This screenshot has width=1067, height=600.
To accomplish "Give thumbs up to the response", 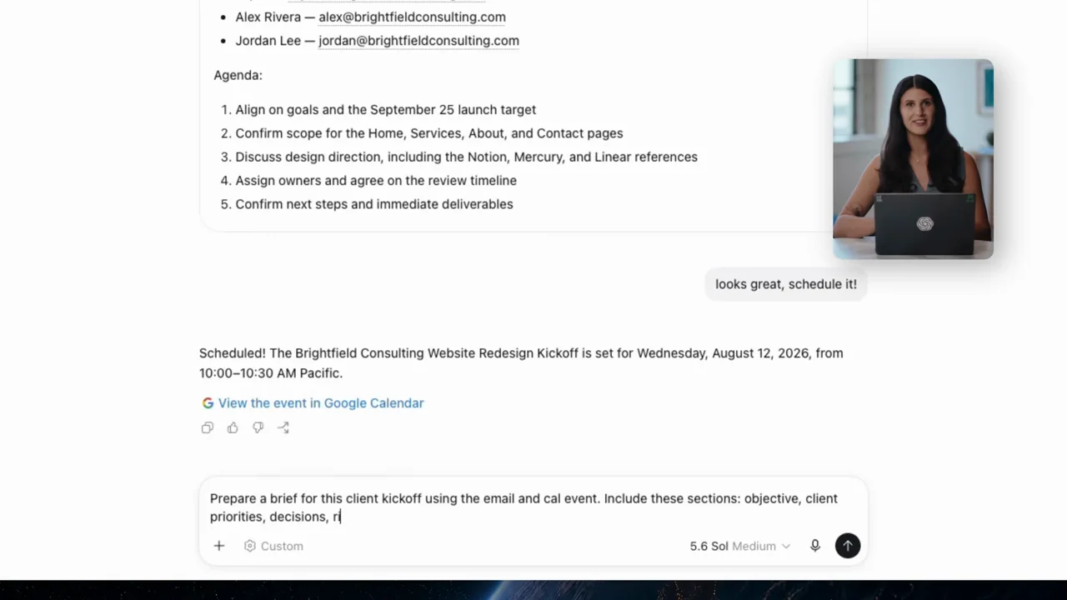I will click(x=233, y=427).
